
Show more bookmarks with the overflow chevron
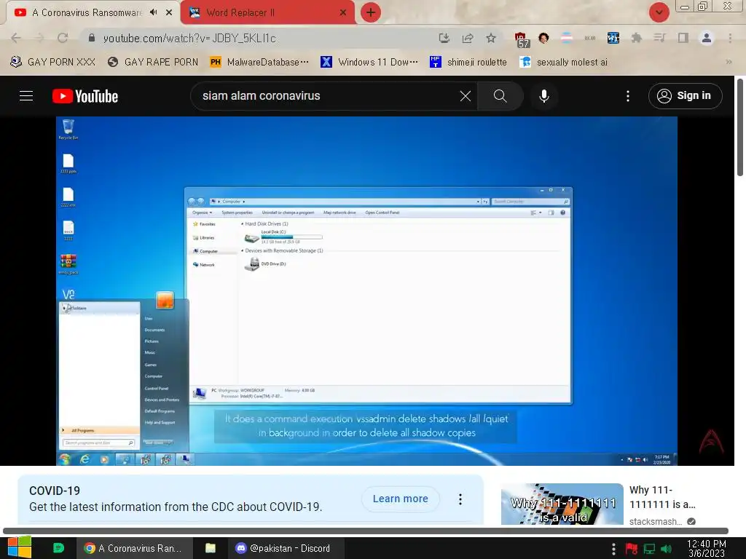(729, 63)
